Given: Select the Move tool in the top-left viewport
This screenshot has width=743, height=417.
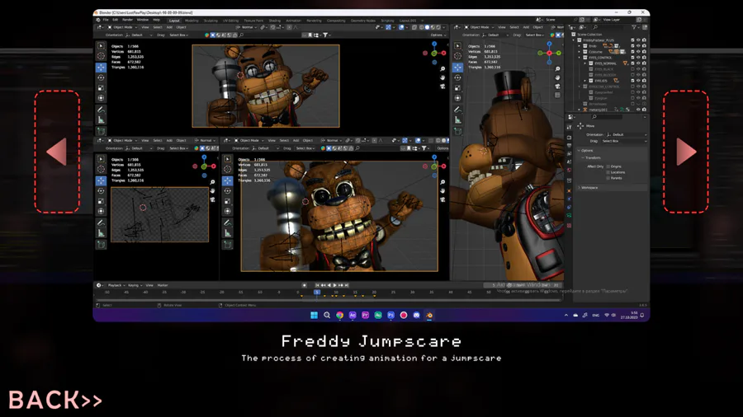Looking at the screenshot, I should click(x=101, y=68).
